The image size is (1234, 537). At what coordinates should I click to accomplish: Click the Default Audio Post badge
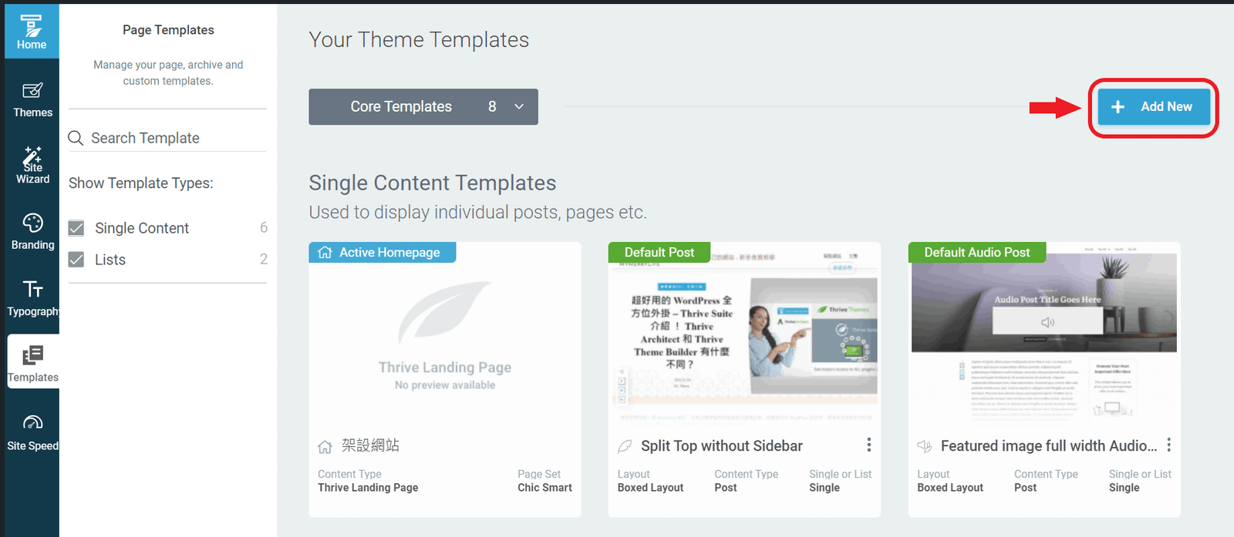point(977,253)
